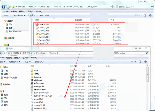Open 工具(T) menu in MaxSea window
This screenshot has height=111, width=155.
(26, 58)
